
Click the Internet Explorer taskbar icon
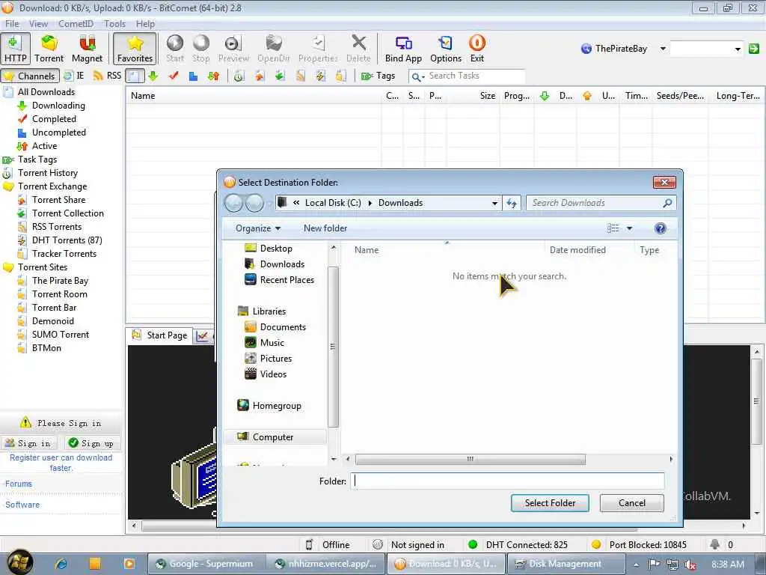(61, 564)
